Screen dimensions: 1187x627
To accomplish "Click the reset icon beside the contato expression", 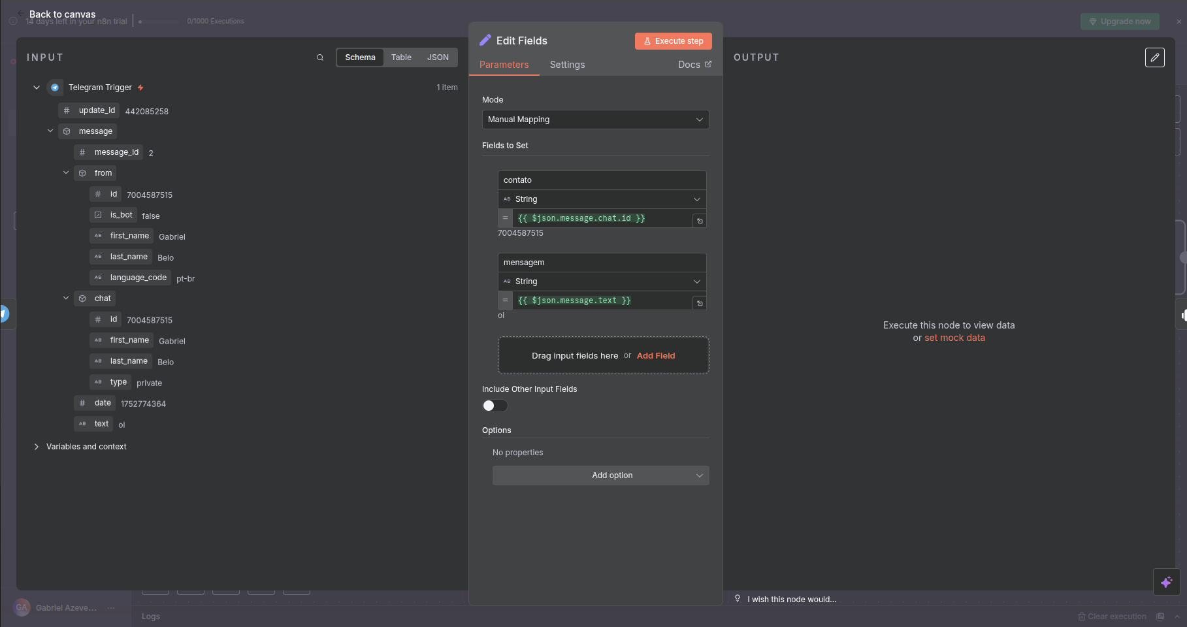I will (700, 221).
